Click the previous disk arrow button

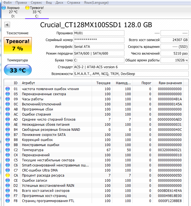(7, 25)
